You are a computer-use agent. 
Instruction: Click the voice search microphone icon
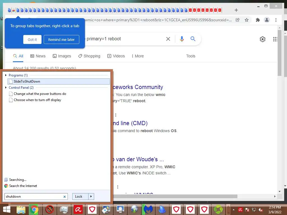(x=182, y=39)
